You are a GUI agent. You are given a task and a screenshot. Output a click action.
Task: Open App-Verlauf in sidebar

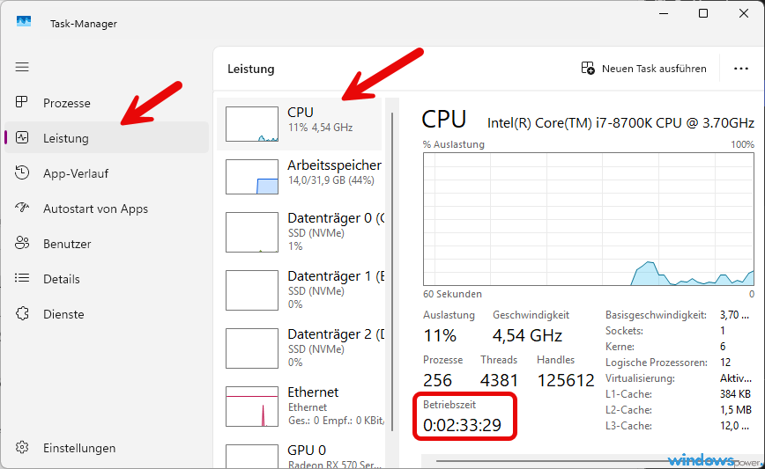pos(107,173)
